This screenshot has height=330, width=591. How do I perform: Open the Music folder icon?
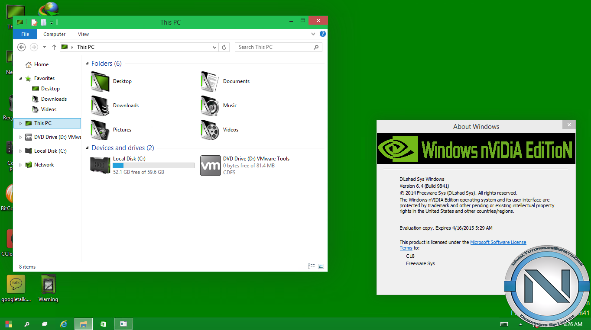coord(210,106)
